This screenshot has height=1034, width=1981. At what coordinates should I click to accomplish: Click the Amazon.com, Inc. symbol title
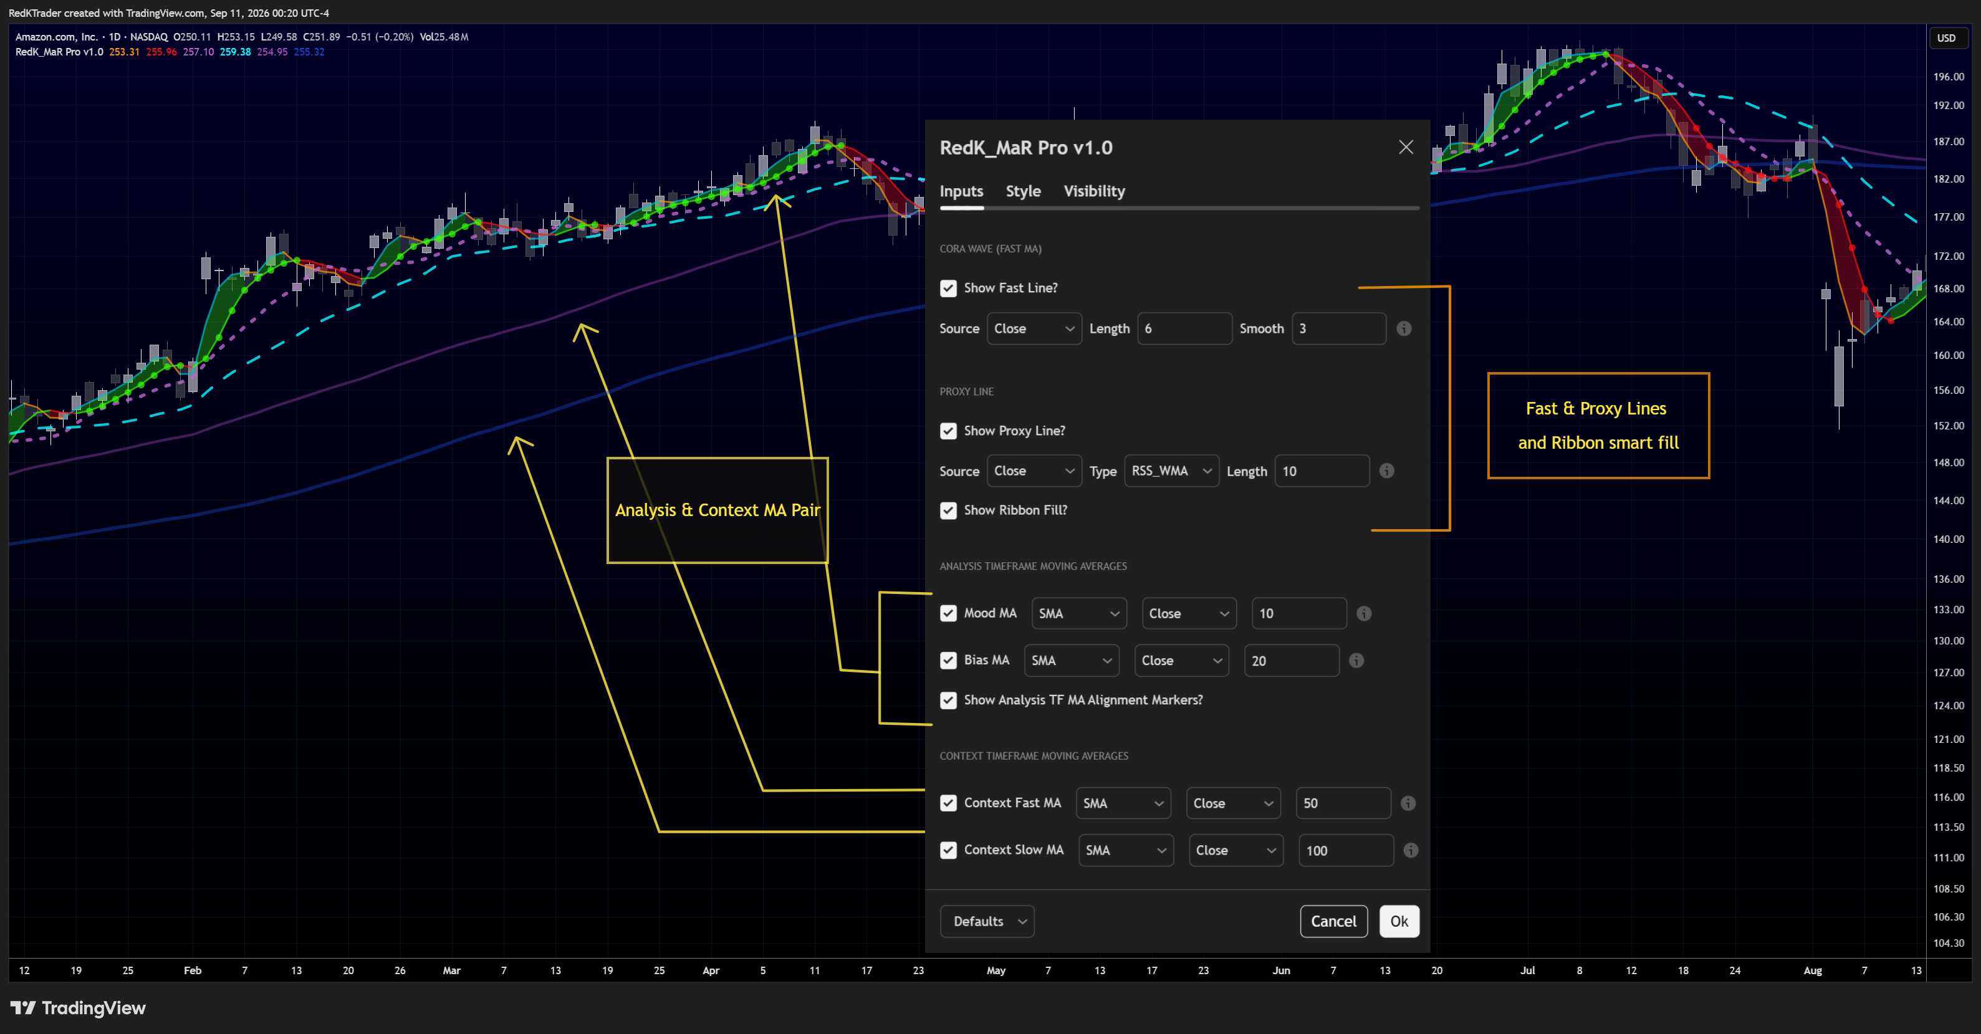[56, 37]
